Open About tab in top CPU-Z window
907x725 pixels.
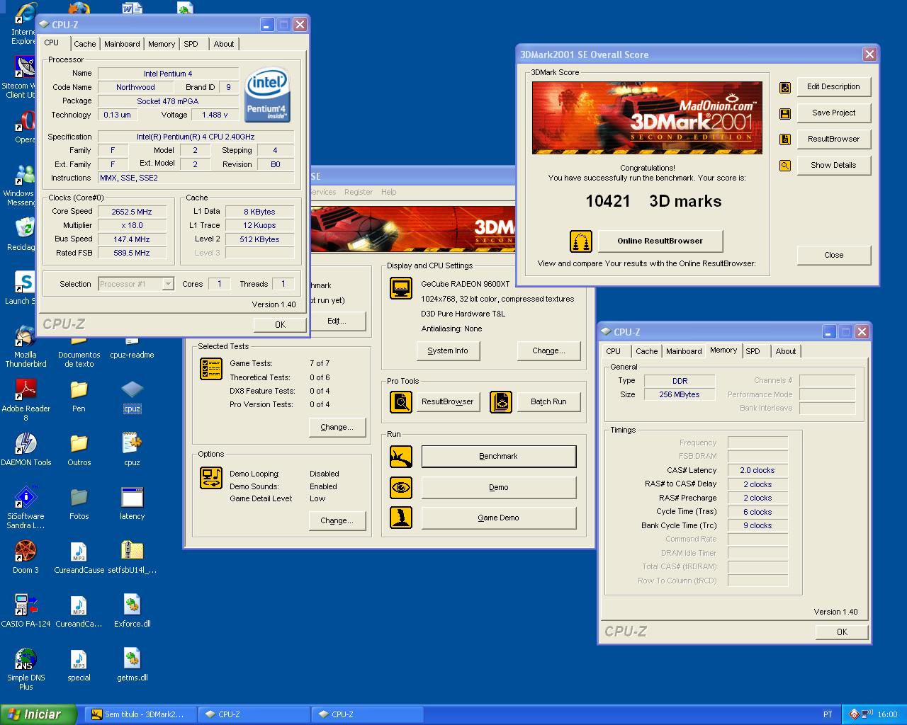224,44
